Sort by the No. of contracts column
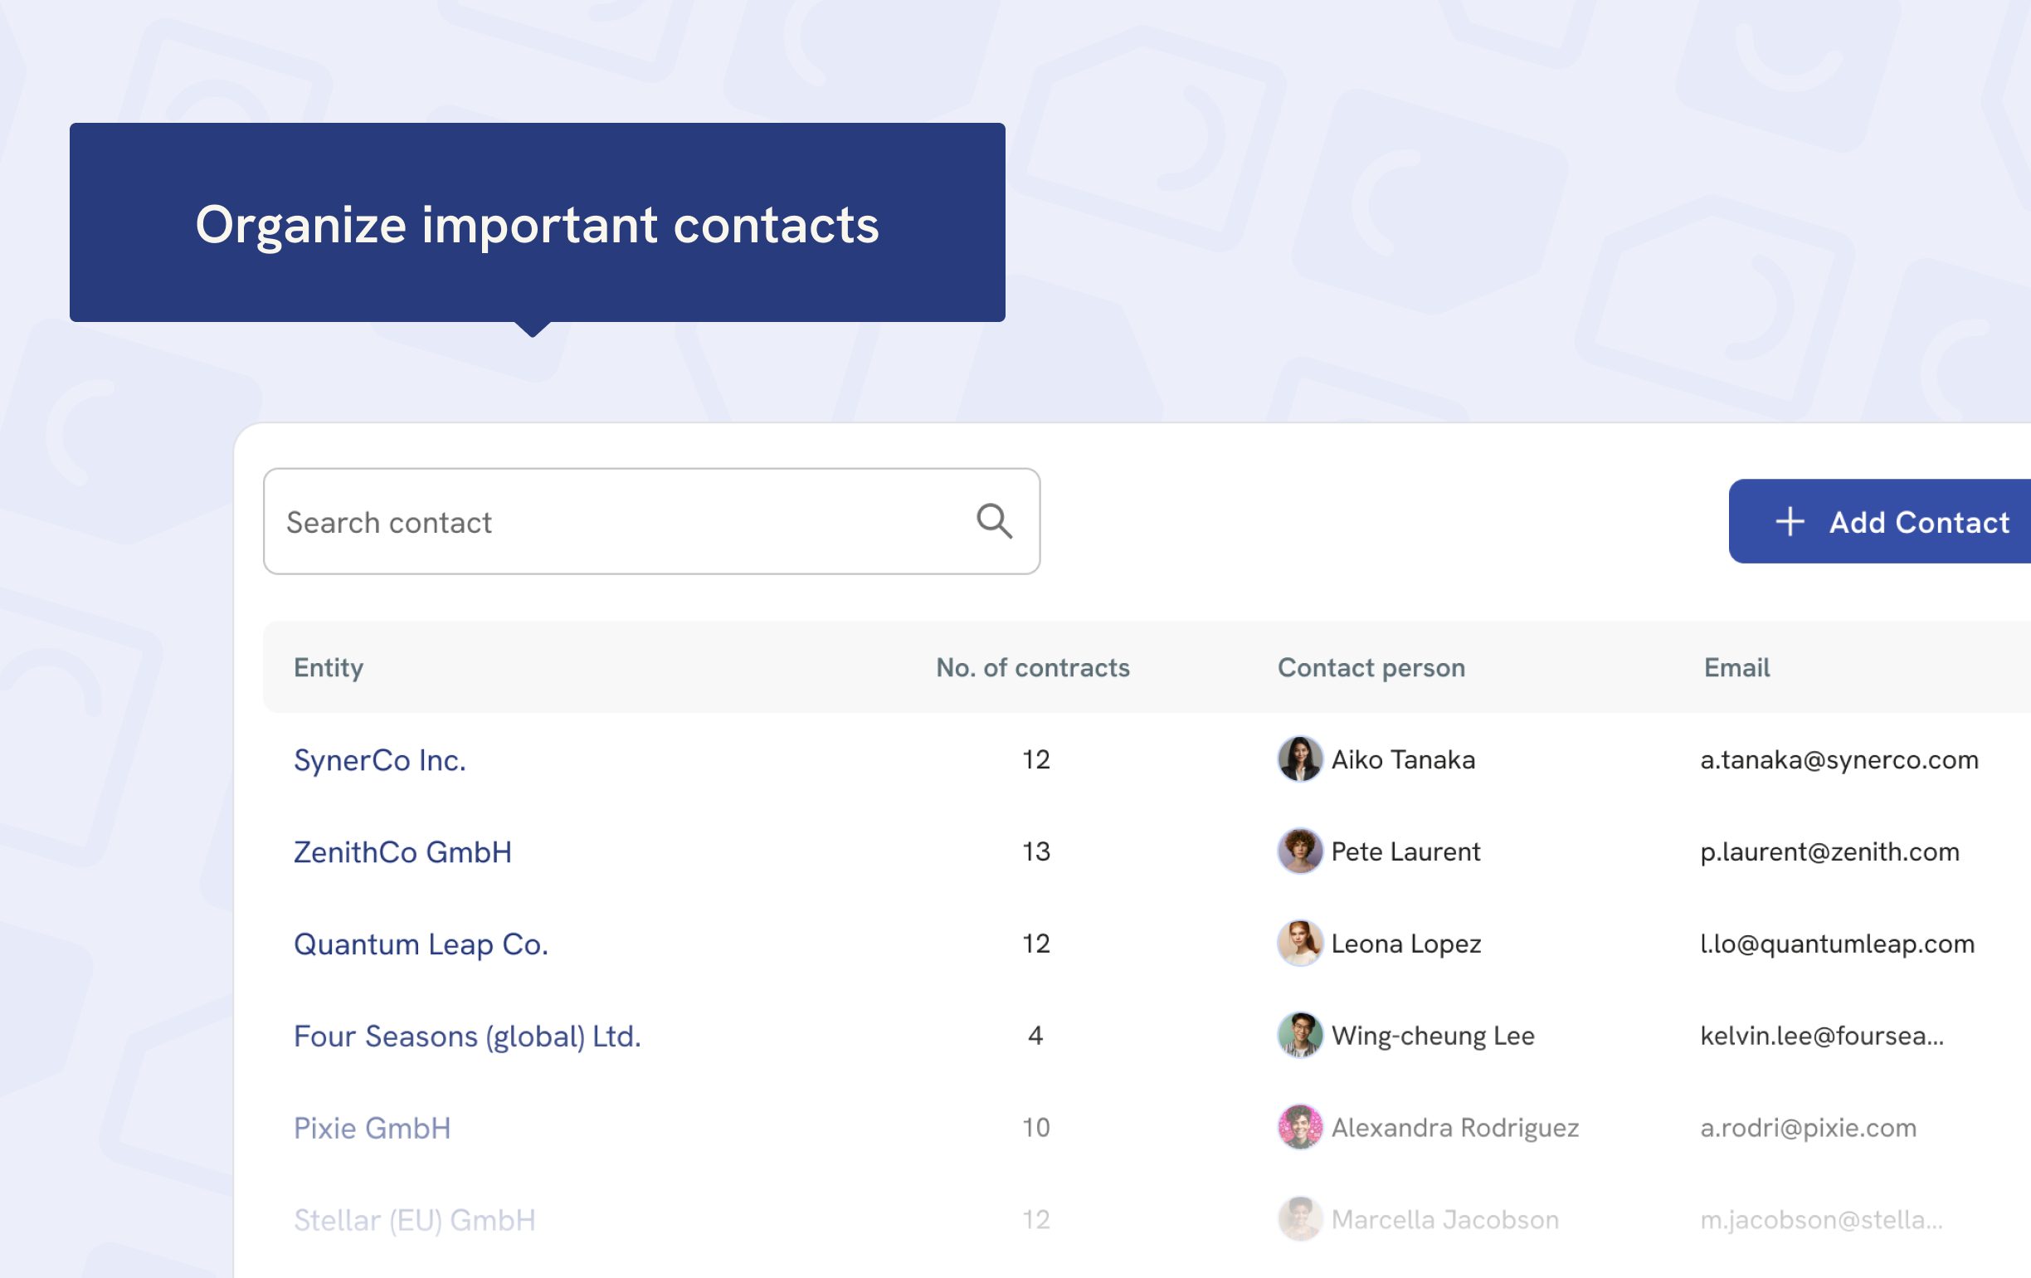 point(1033,667)
